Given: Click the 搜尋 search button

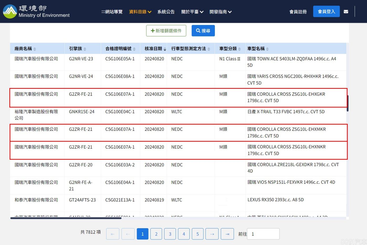Looking at the screenshot, I should point(203,31).
